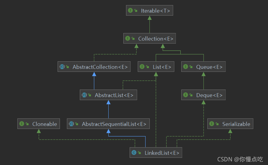This screenshot has width=268, height=165.
Task: Click the public lock icon on Cloneable
Action: coord(27,124)
